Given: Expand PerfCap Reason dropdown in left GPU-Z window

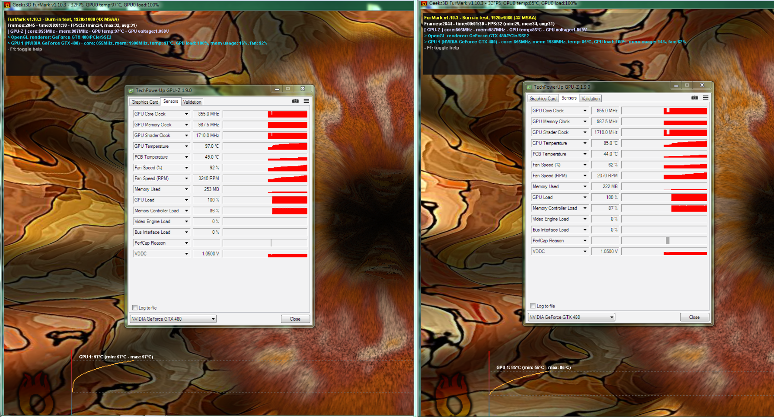Looking at the screenshot, I should pyautogui.click(x=186, y=243).
